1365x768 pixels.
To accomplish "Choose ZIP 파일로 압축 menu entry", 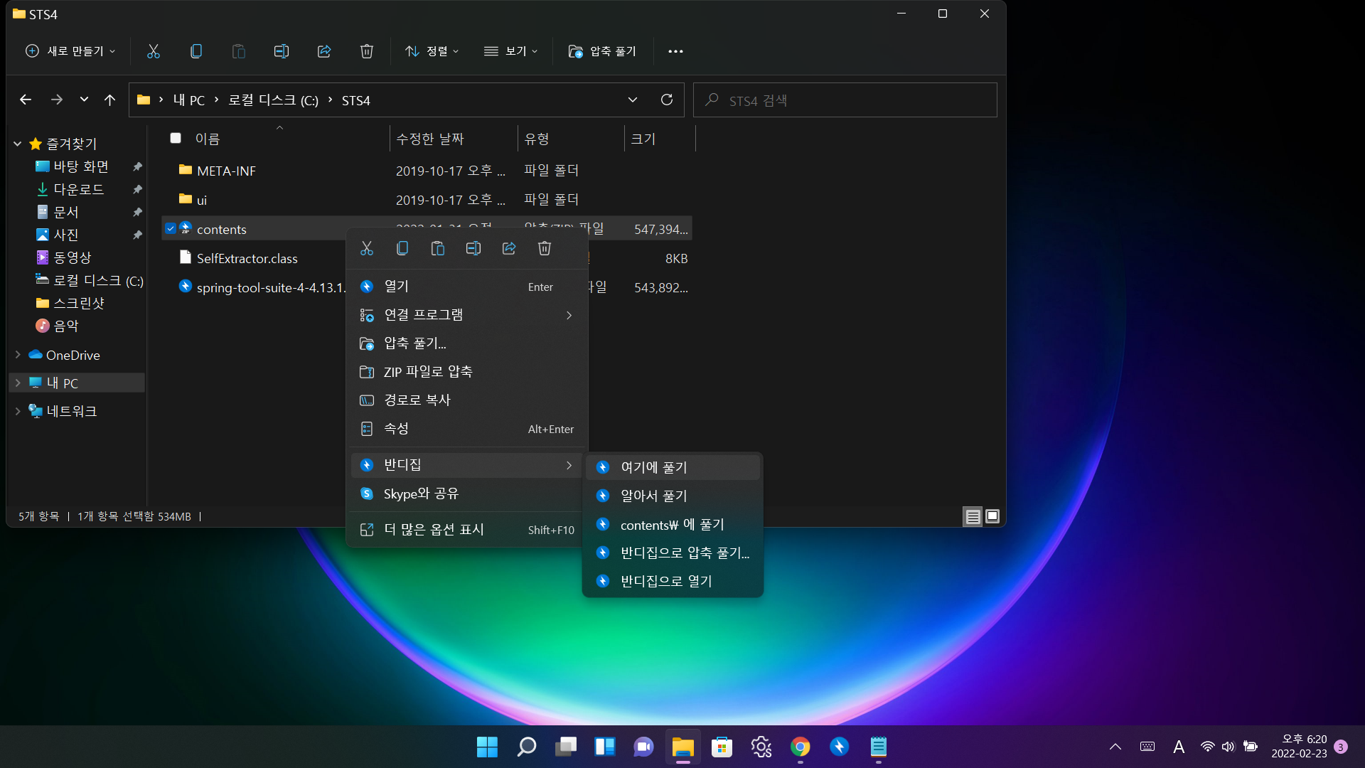I will (427, 371).
